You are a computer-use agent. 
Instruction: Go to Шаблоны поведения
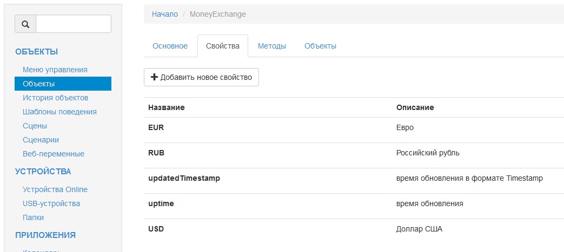pos(59,112)
